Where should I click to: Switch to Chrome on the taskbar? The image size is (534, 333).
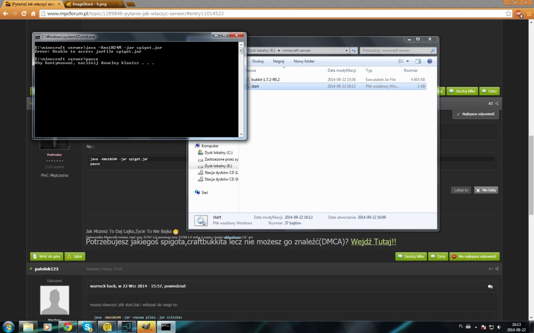(x=68, y=327)
